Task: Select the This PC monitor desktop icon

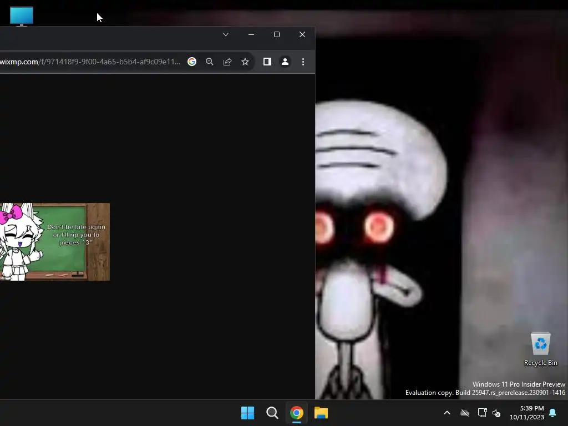Action: [x=22, y=16]
